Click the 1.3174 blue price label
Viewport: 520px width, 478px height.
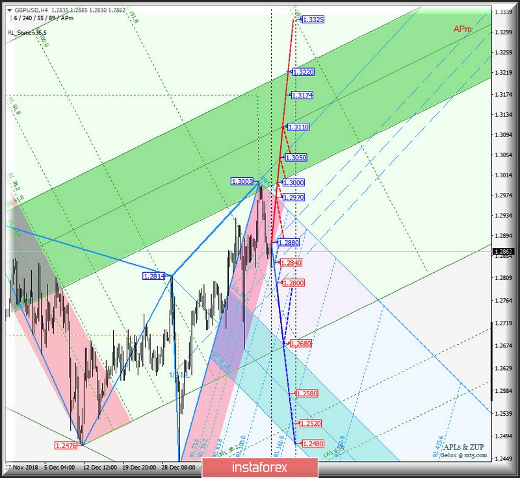pos(302,95)
